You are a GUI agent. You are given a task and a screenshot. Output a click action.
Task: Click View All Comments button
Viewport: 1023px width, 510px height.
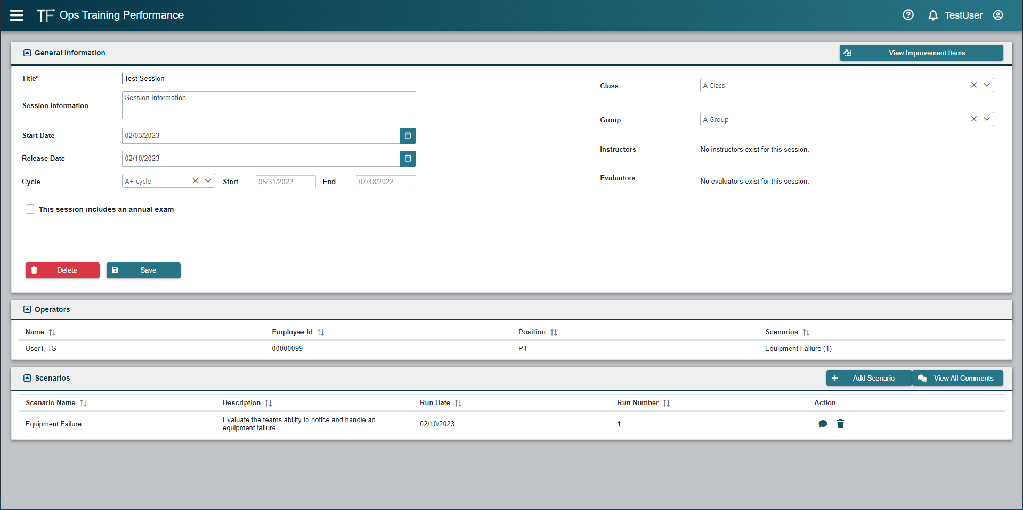click(957, 379)
